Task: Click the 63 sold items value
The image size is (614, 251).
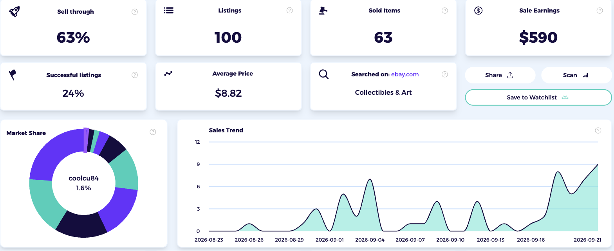Action: point(383,38)
